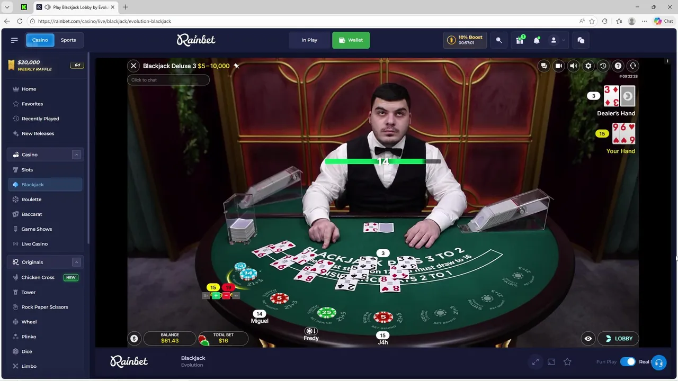Open notifications bell icon

tap(537, 40)
